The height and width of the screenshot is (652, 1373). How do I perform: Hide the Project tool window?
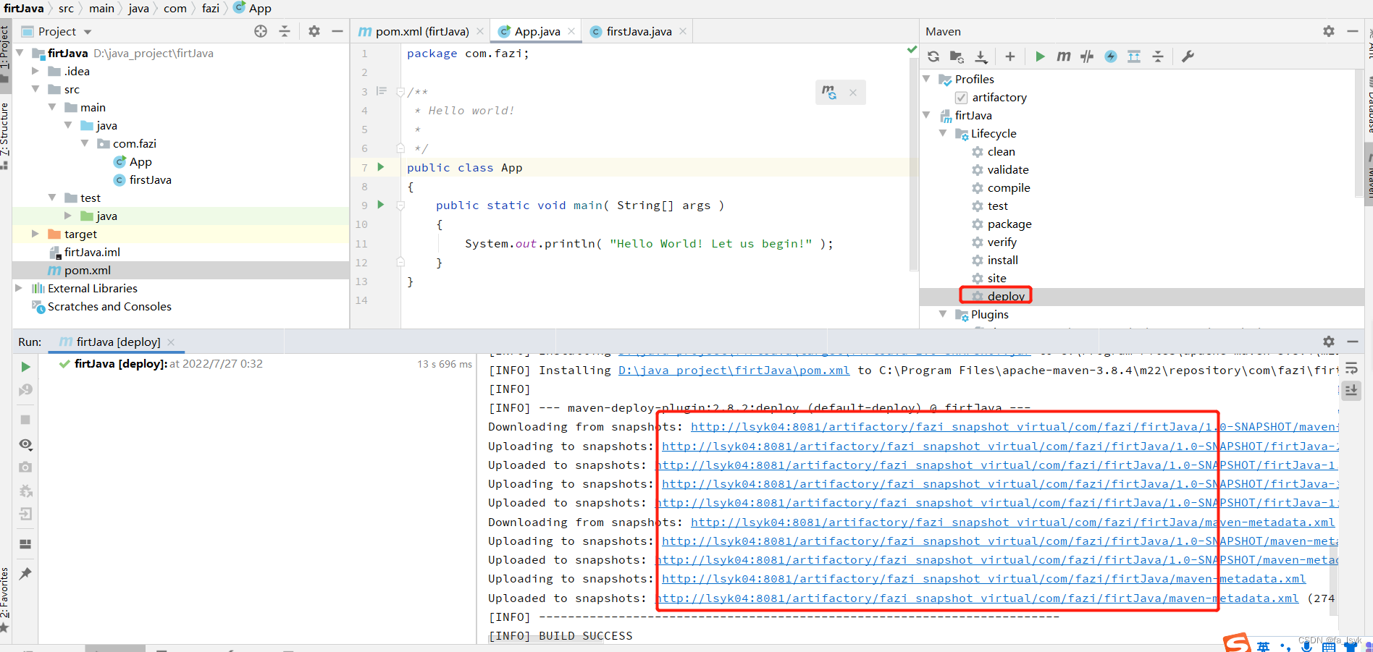click(x=337, y=31)
